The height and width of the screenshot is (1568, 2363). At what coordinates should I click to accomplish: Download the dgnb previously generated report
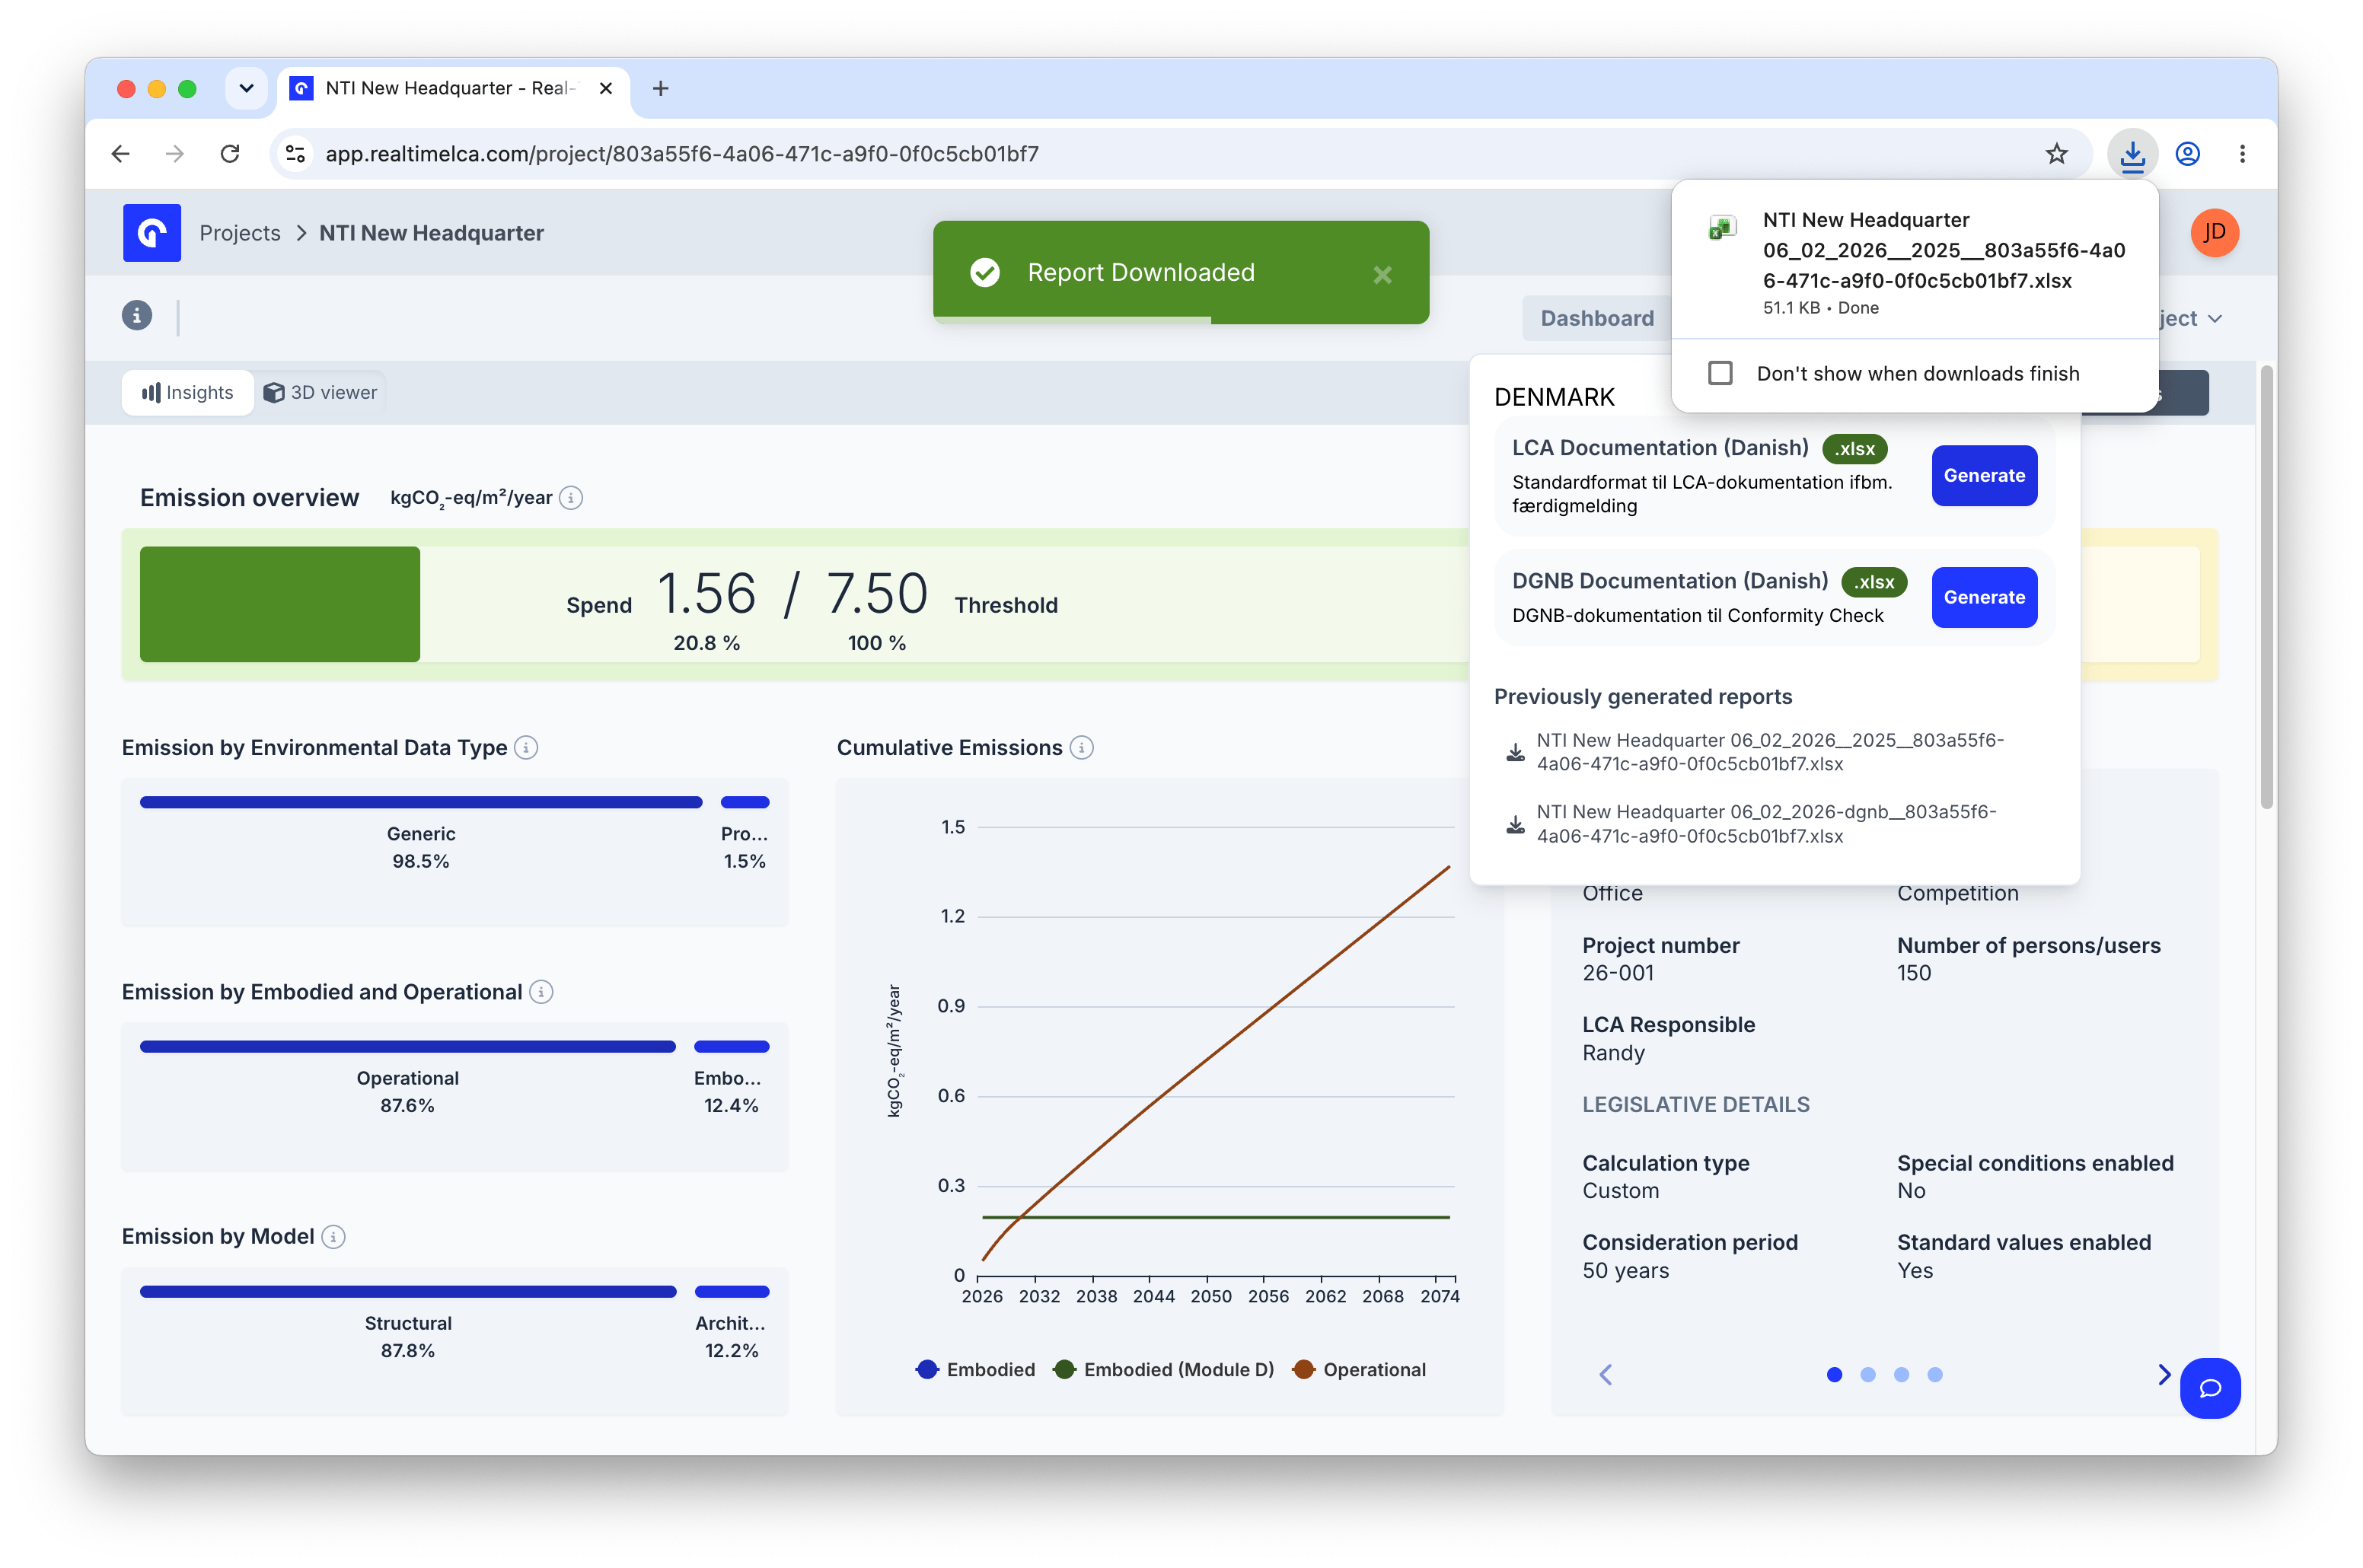(x=1516, y=825)
